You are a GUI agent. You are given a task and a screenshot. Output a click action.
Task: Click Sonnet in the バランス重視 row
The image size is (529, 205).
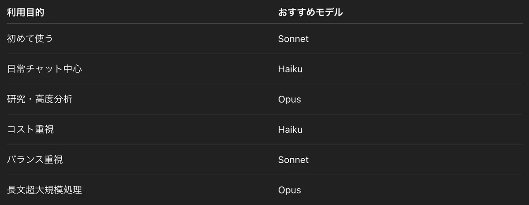coord(293,160)
